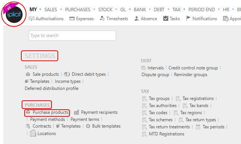Click the Intervals clock icon
The height and width of the screenshot is (144, 241).
pos(143,68)
